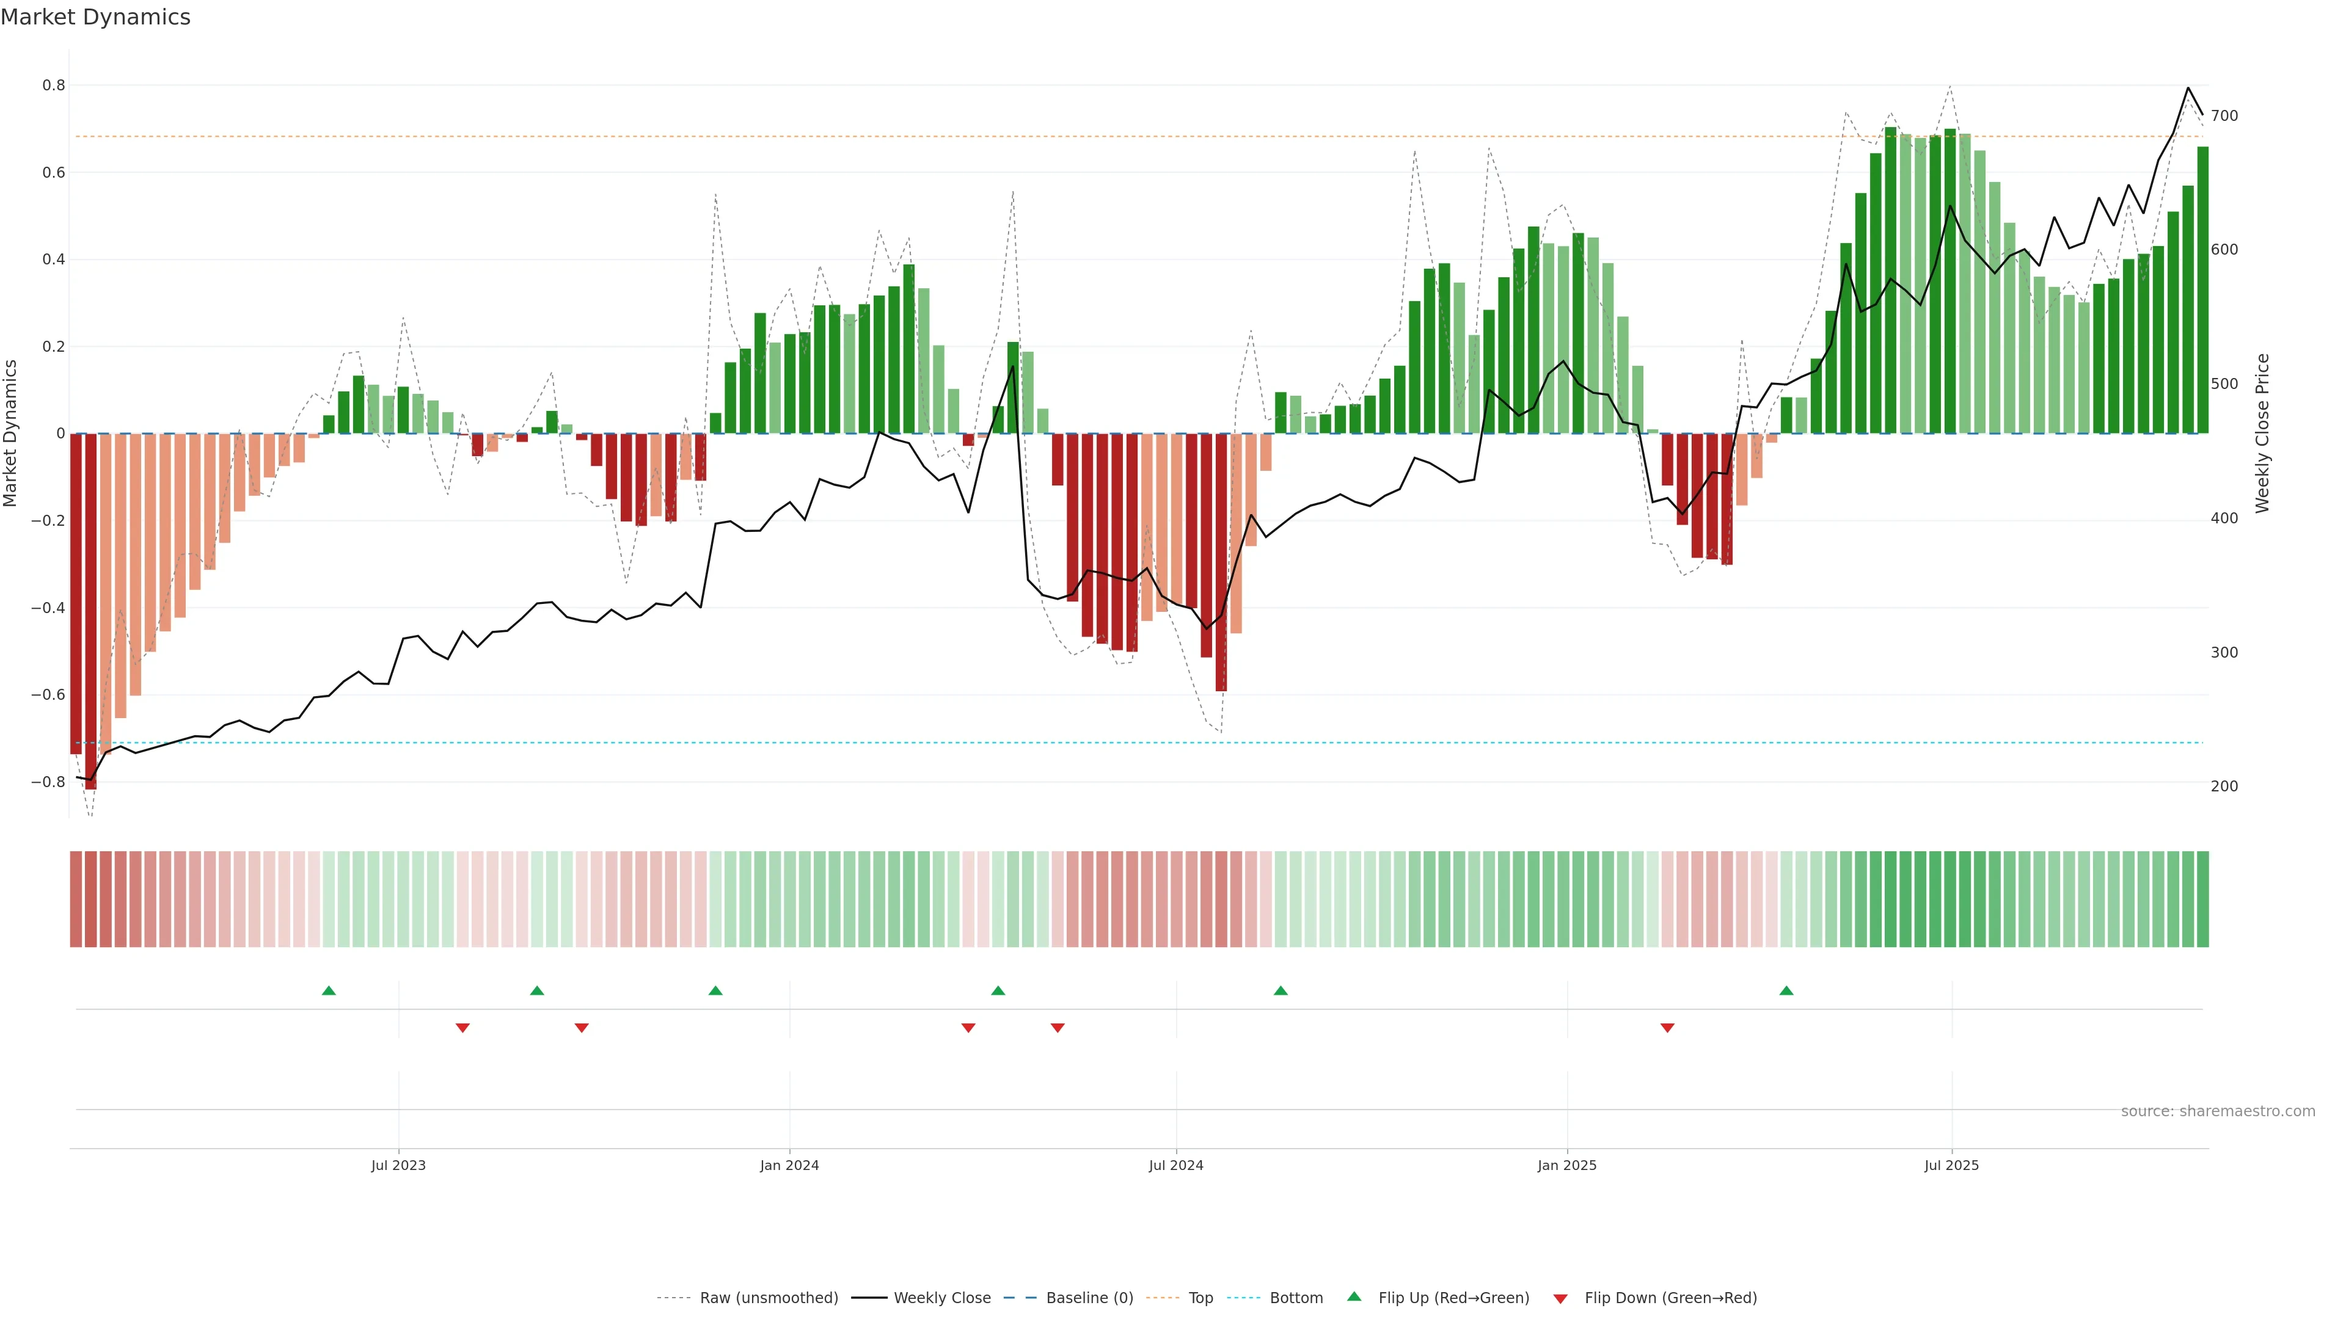Toggle the Top legend entry

pyautogui.click(x=1200, y=1298)
